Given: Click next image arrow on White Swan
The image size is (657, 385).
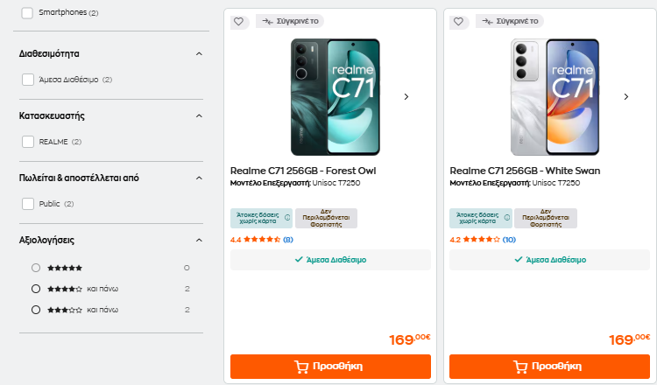Looking at the screenshot, I should coord(625,96).
